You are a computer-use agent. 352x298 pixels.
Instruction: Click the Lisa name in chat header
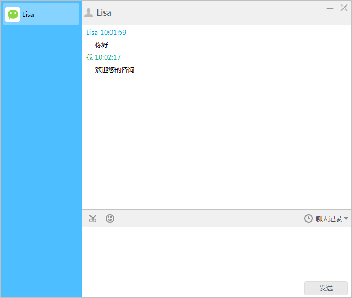click(x=104, y=13)
